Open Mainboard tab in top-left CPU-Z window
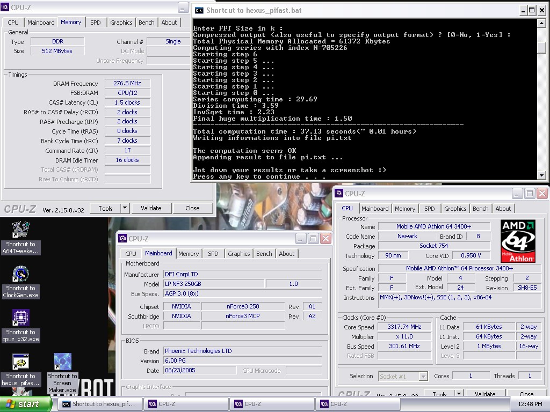Screen dimensions: 550x412 (41, 23)
